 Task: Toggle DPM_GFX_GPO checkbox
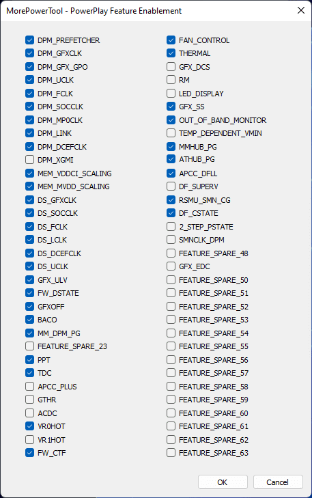(x=29, y=67)
